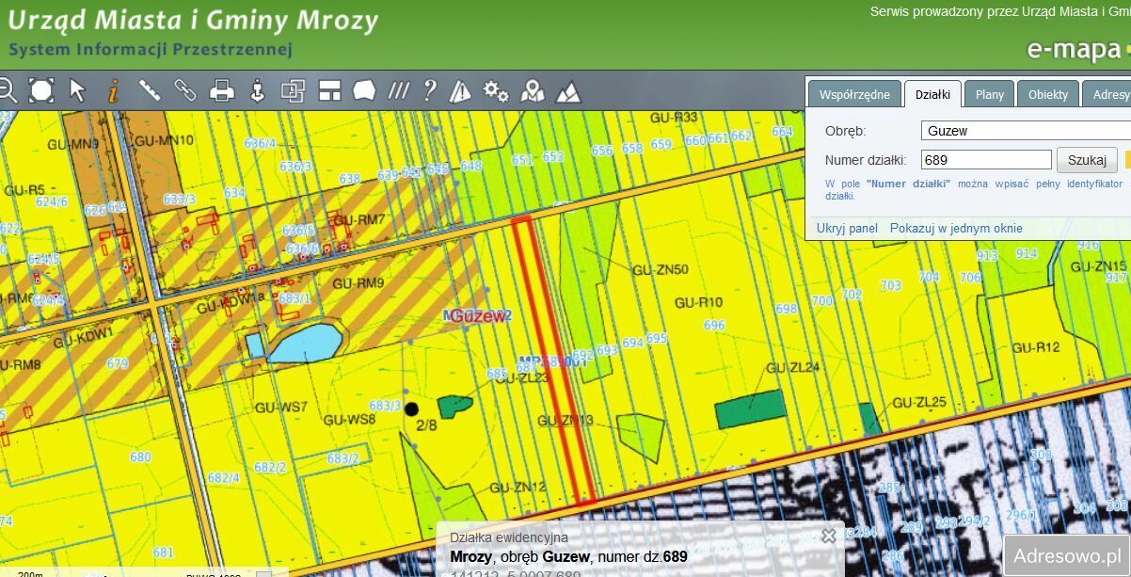Click the chain link share icon
This screenshot has width=1131, height=577.
184,90
